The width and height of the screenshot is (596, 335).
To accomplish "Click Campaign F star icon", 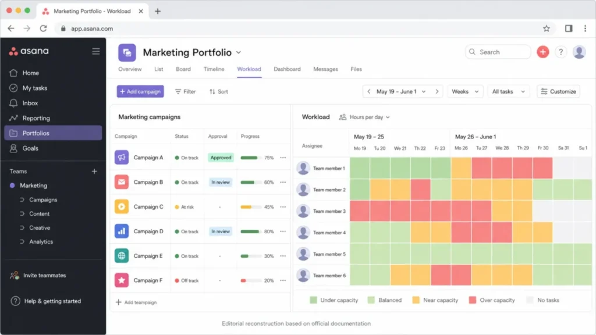I will [x=122, y=280].
